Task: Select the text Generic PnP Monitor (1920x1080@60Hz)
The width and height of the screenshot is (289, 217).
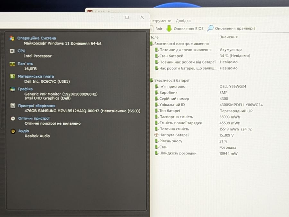Action: 61,94
